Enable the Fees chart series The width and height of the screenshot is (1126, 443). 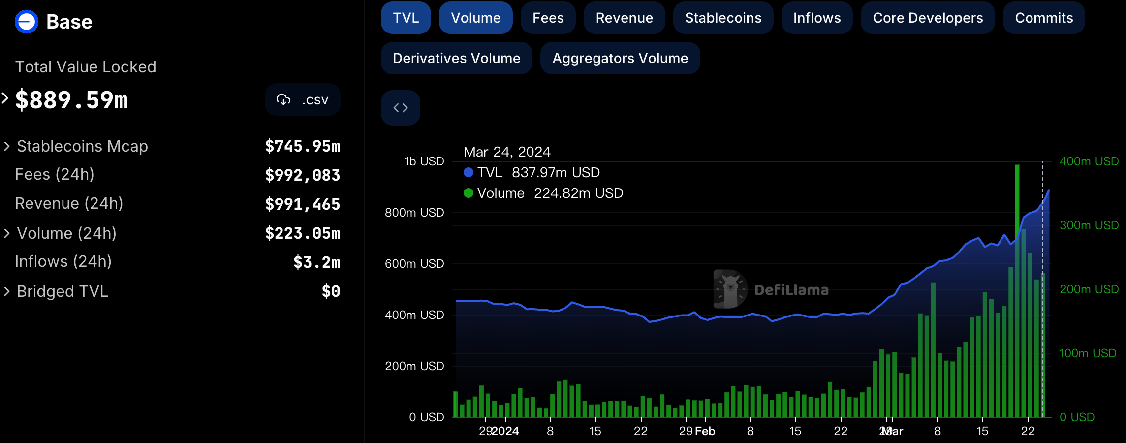[x=548, y=18]
